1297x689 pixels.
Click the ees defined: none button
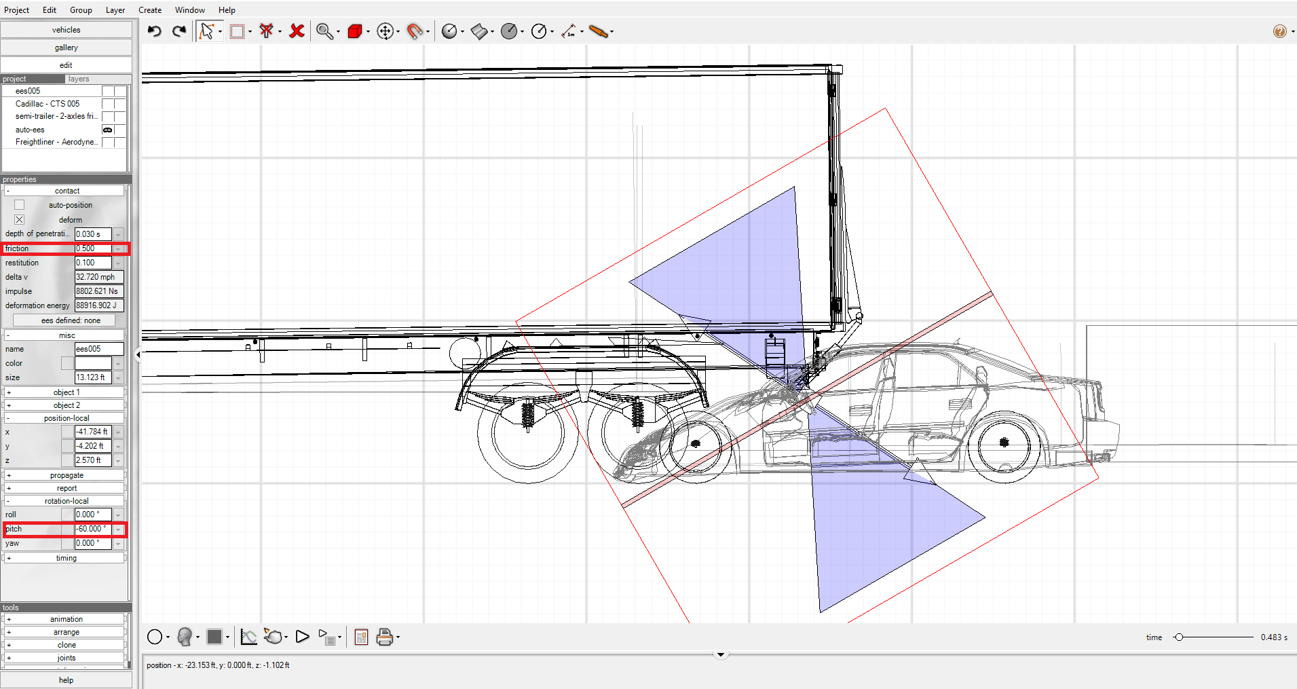coord(64,321)
